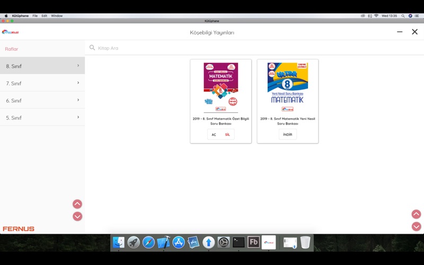The width and height of the screenshot is (424, 265).
Task: Expand the 7. Sınıf chevron arrow
Action: pos(78,83)
